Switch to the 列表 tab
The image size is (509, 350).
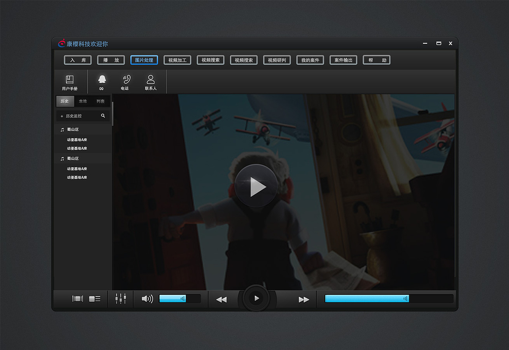click(101, 101)
